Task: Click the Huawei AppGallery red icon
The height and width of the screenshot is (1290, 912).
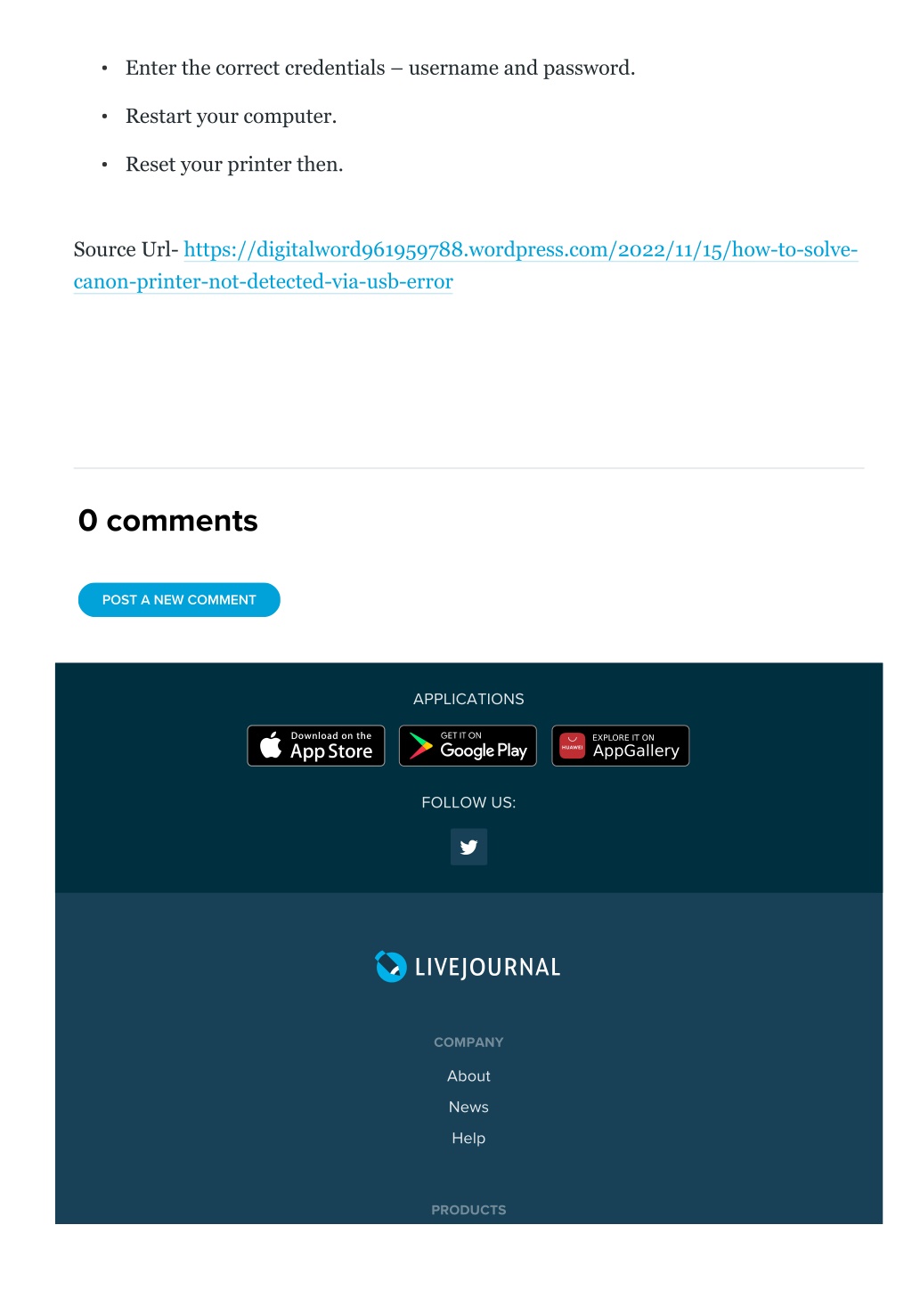Action: click(x=572, y=746)
